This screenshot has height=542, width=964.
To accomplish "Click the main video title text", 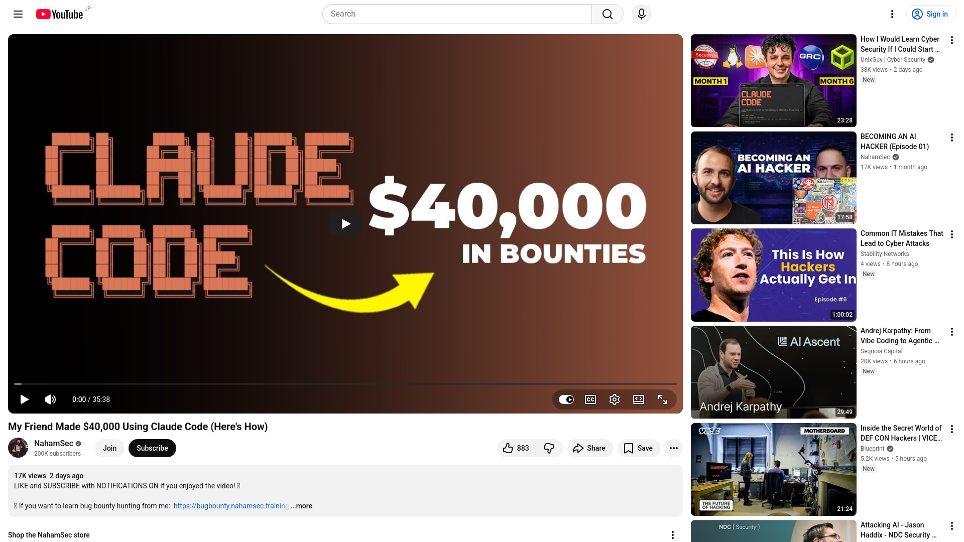I will [x=138, y=427].
